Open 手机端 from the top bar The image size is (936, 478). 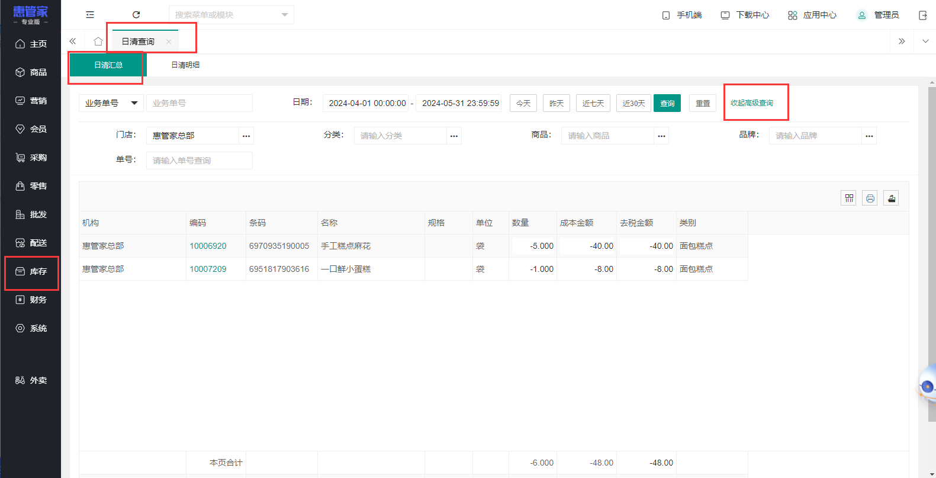pos(682,15)
